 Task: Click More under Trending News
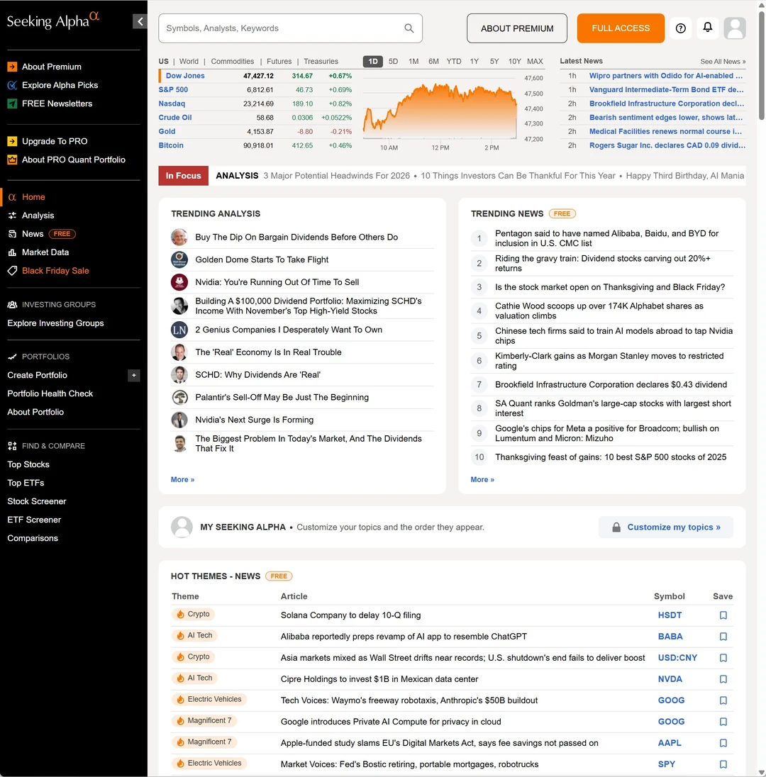click(482, 480)
